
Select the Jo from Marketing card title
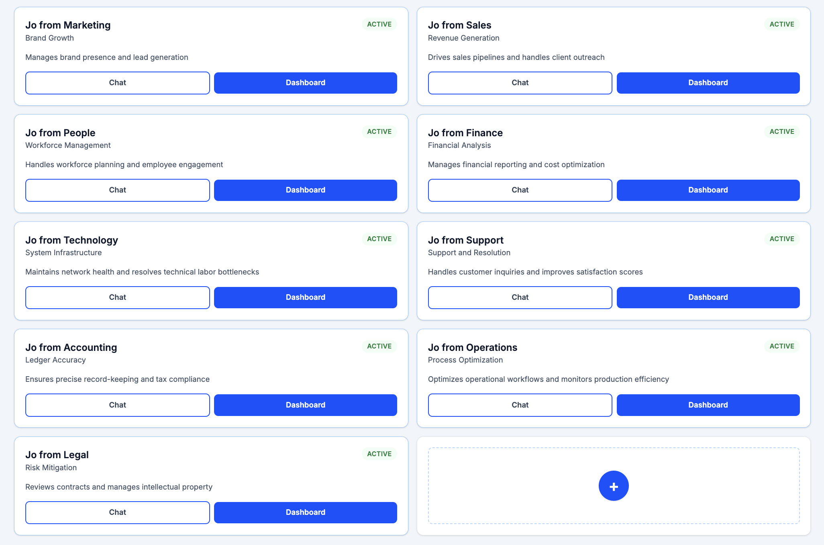click(68, 25)
